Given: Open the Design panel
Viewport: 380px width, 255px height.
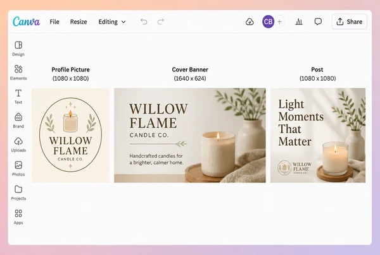Looking at the screenshot, I should pos(18,49).
